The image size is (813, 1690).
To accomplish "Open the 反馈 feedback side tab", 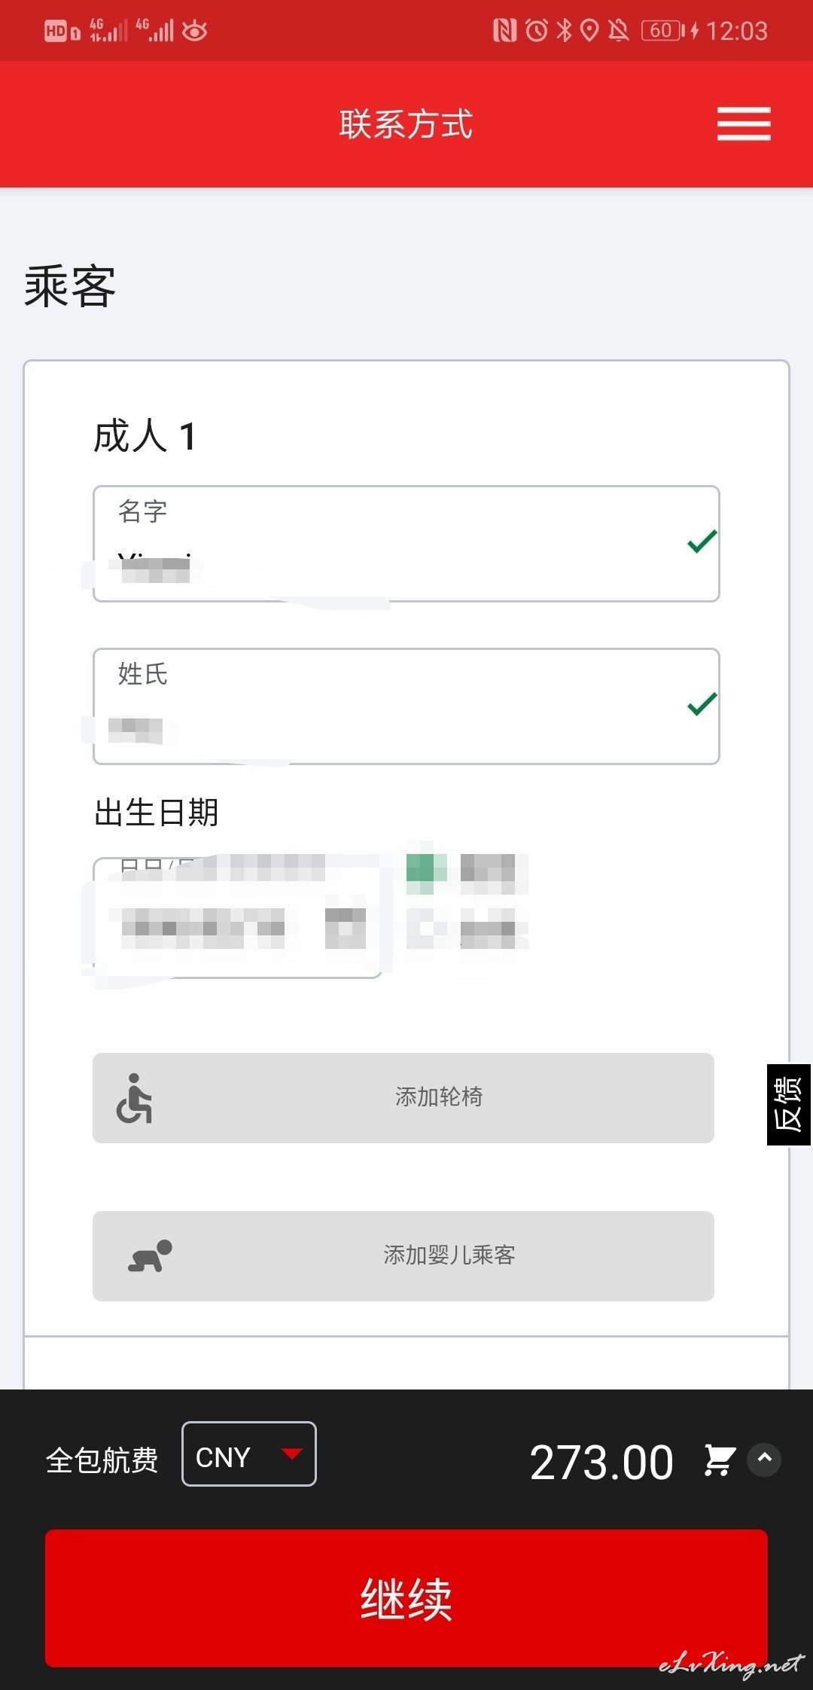I will (x=788, y=1105).
